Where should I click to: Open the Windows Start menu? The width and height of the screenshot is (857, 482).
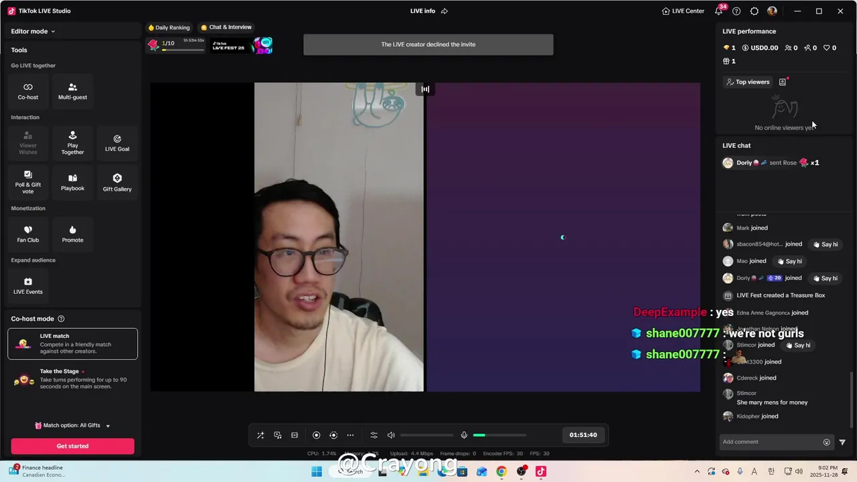pos(317,471)
